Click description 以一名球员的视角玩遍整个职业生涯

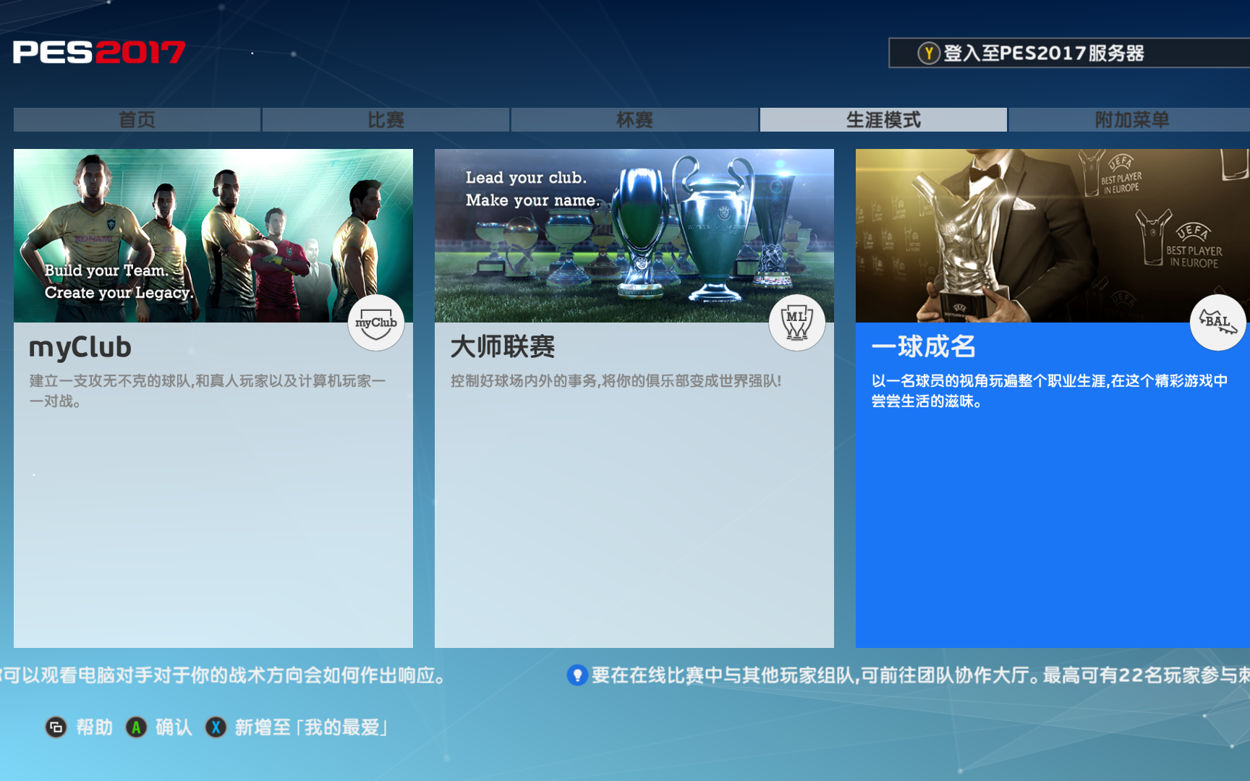(1050, 390)
